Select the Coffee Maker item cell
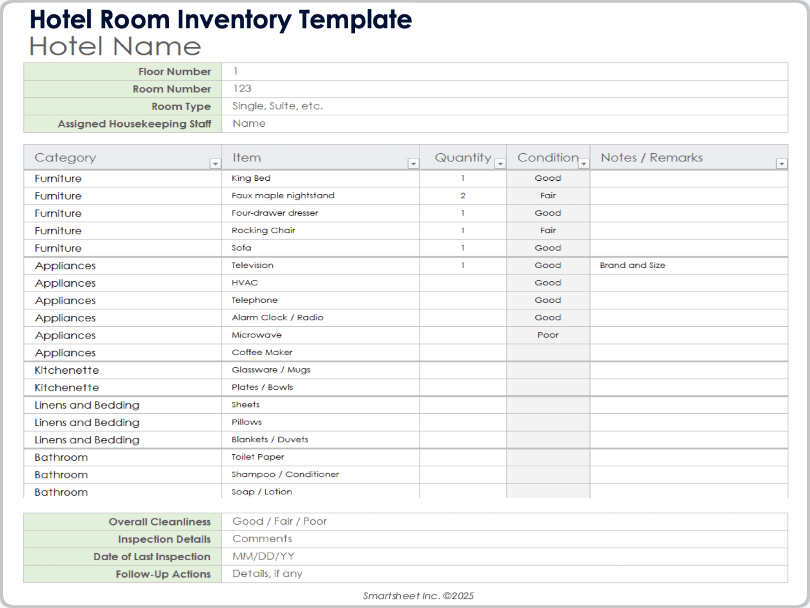Screen dimensions: 810x608 tap(321, 353)
